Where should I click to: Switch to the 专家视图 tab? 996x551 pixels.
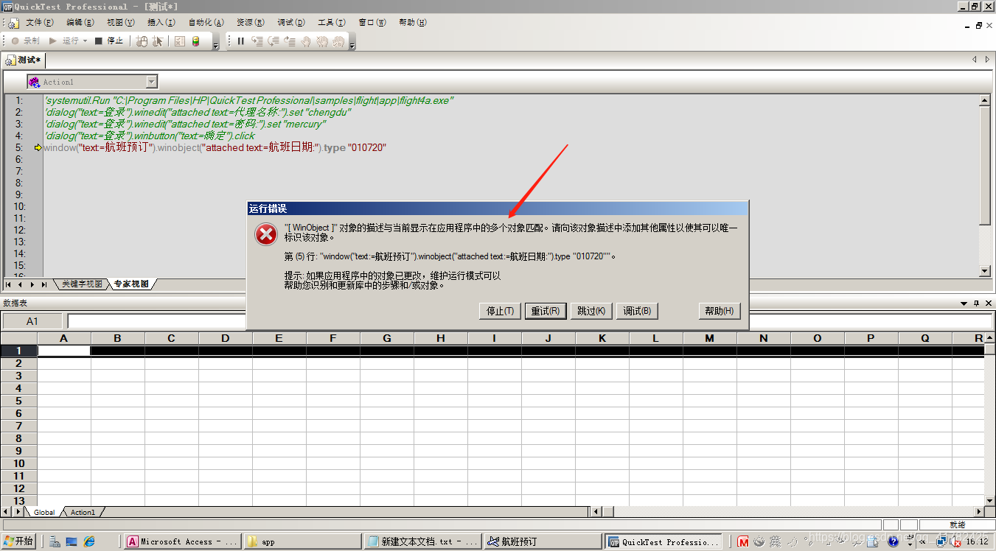pyautogui.click(x=130, y=284)
